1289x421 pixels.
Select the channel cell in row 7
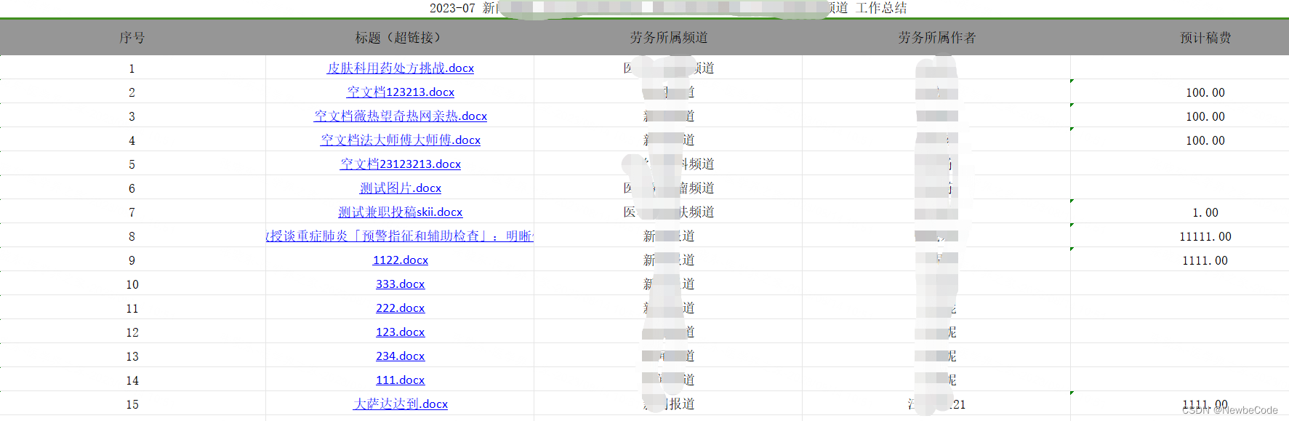[x=668, y=212]
